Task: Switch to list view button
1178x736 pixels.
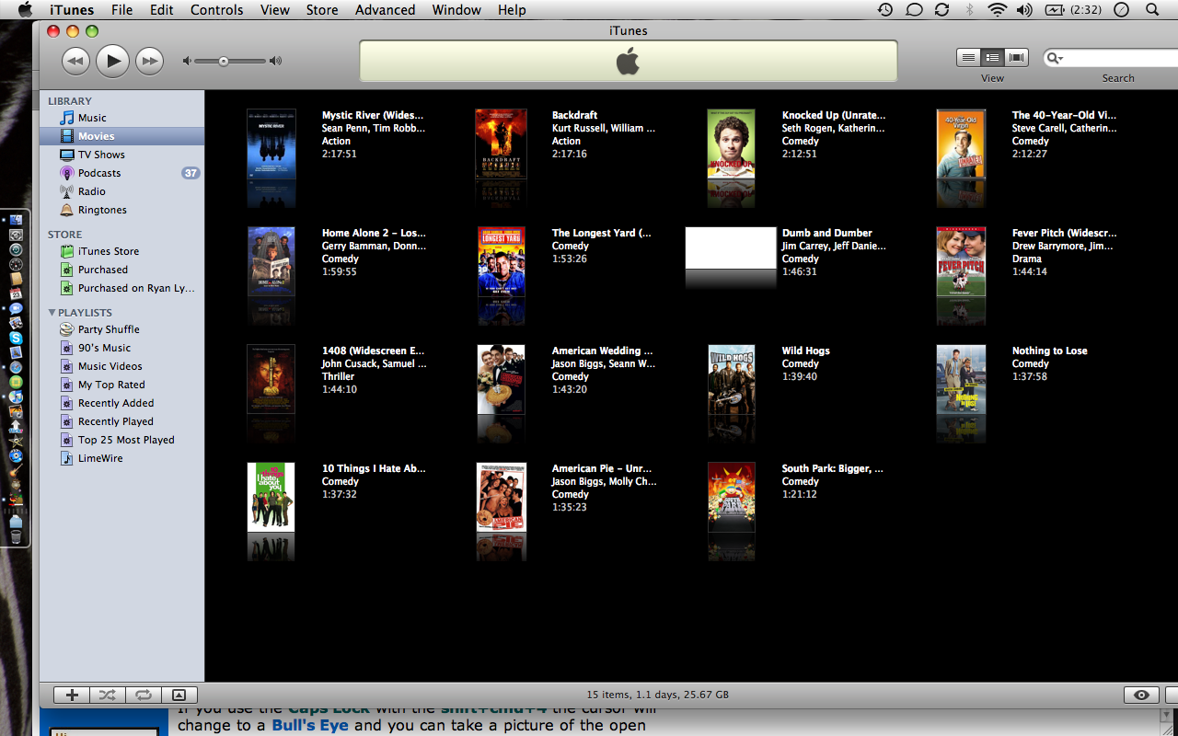Action: coord(968,57)
